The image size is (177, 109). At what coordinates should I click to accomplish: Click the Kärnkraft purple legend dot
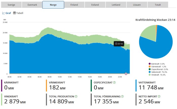(150, 64)
